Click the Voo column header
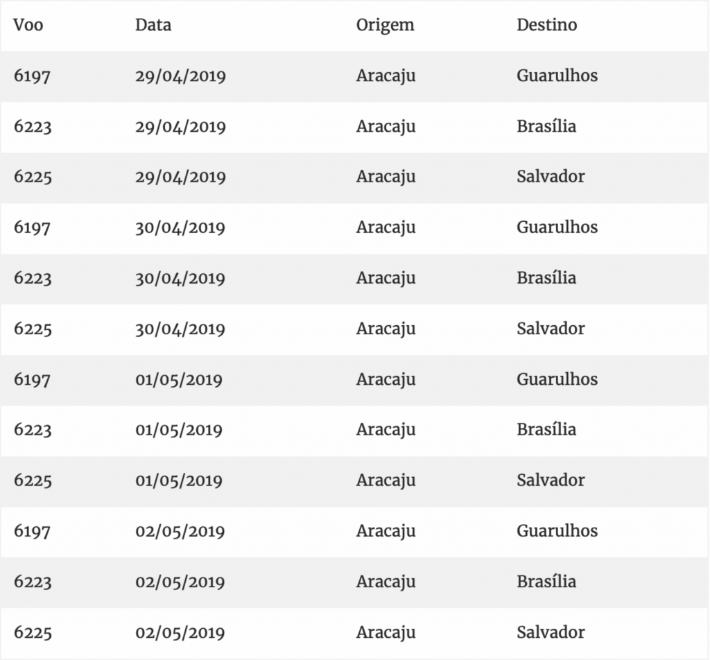This screenshot has width=710, height=660. [x=28, y=25]
